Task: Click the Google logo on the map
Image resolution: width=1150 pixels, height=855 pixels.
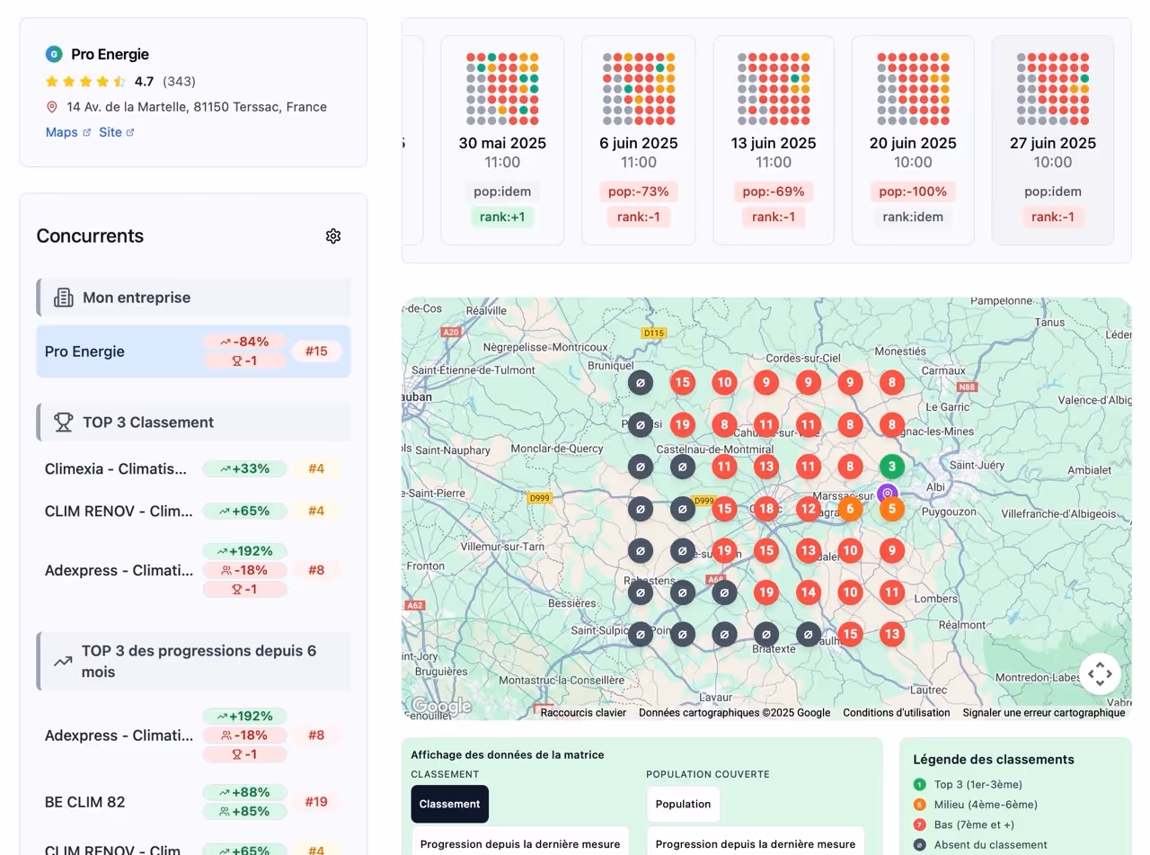Action: [441, 707]
